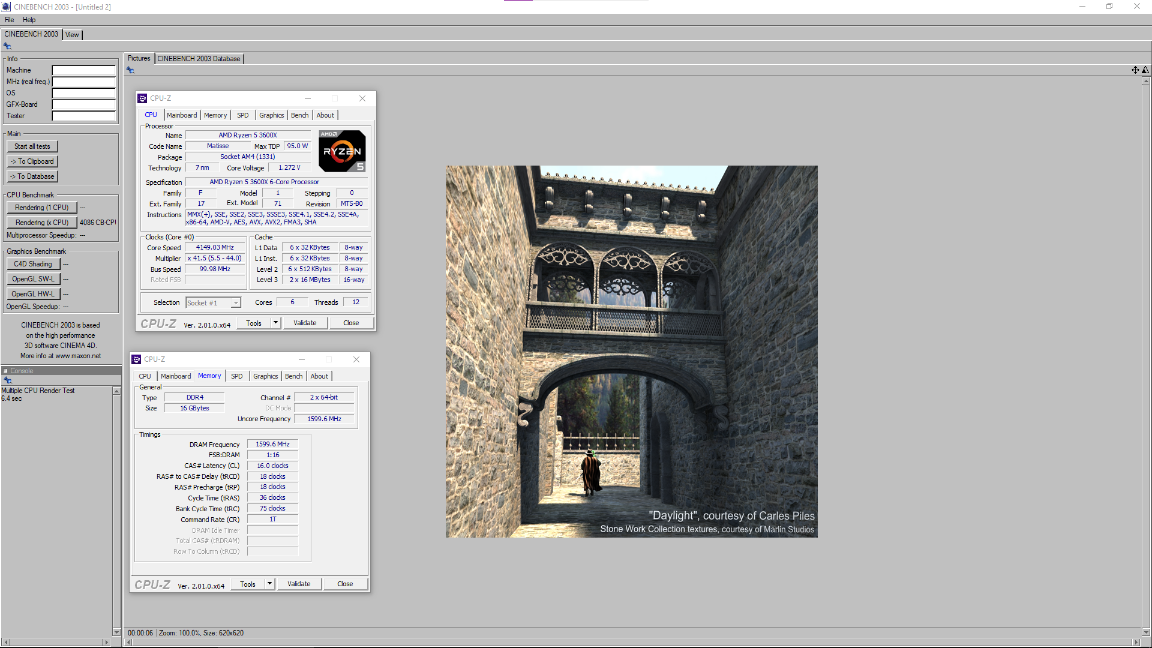Click the CPU-Z icon in the lower CPU-Z window title
The height and width of the screenshot is (648, 1152).
click(x=136, y=359)
